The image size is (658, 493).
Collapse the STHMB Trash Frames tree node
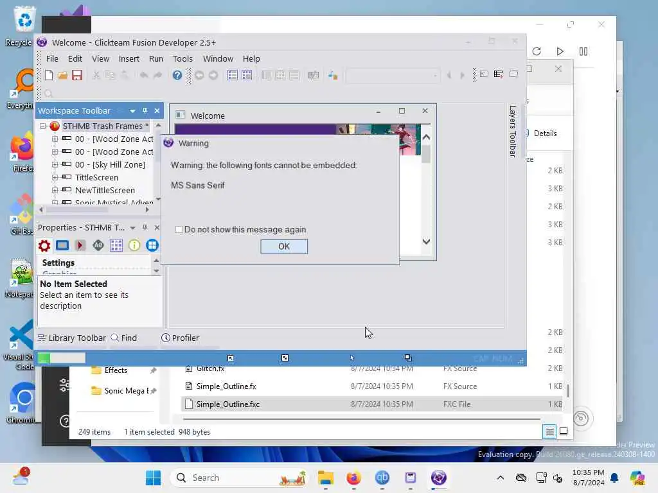click(x=42, y=126)
